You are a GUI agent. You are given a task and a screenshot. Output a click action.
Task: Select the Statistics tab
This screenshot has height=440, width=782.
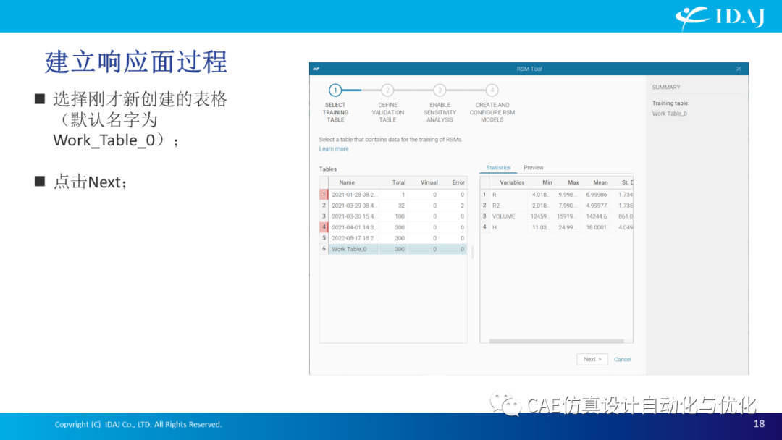pos(498,167)
